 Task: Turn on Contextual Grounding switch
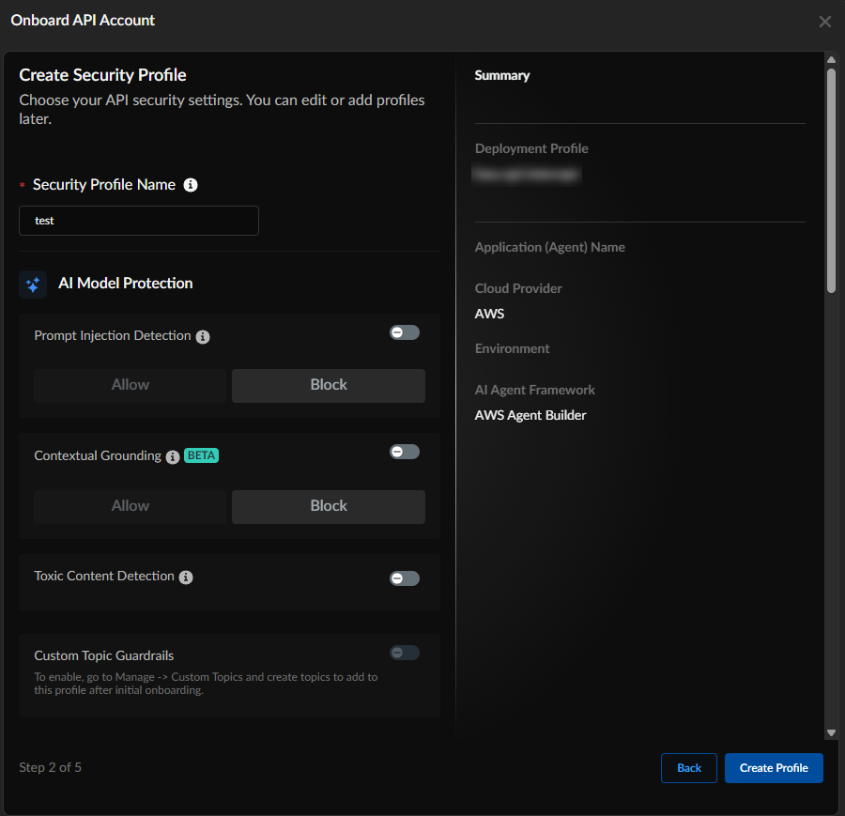pyautogui.click(x=405, y=452)
